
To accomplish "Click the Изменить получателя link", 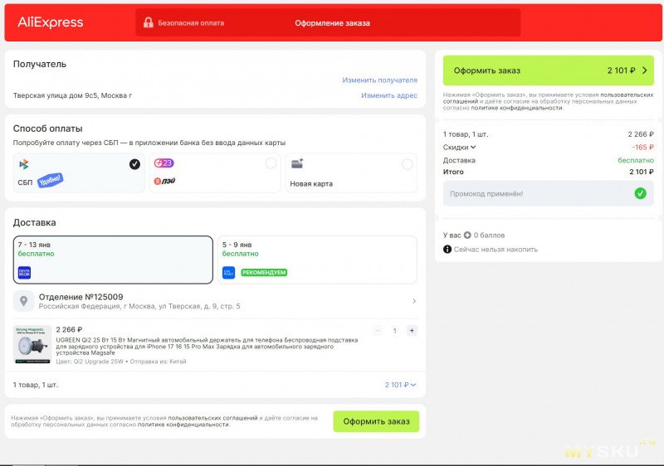I will pos(379,80).
